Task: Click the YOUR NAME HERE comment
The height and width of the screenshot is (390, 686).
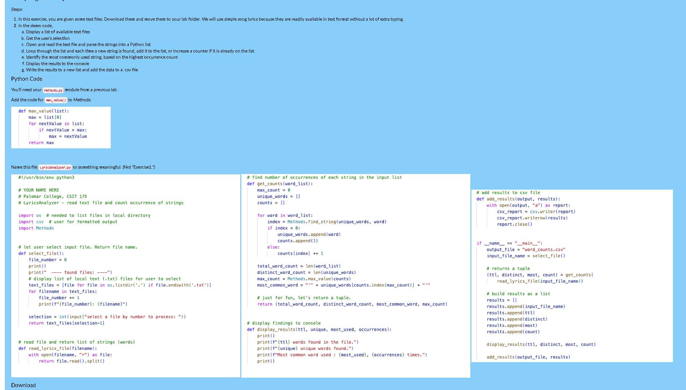Action: 39,190
